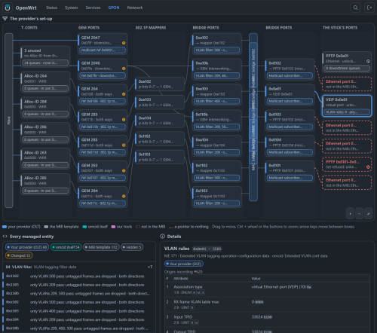The height and width of the screenshot is (333, 377).
Task: Select the Alloc-ID 285 T-CONT node
Action: [45, 184]
